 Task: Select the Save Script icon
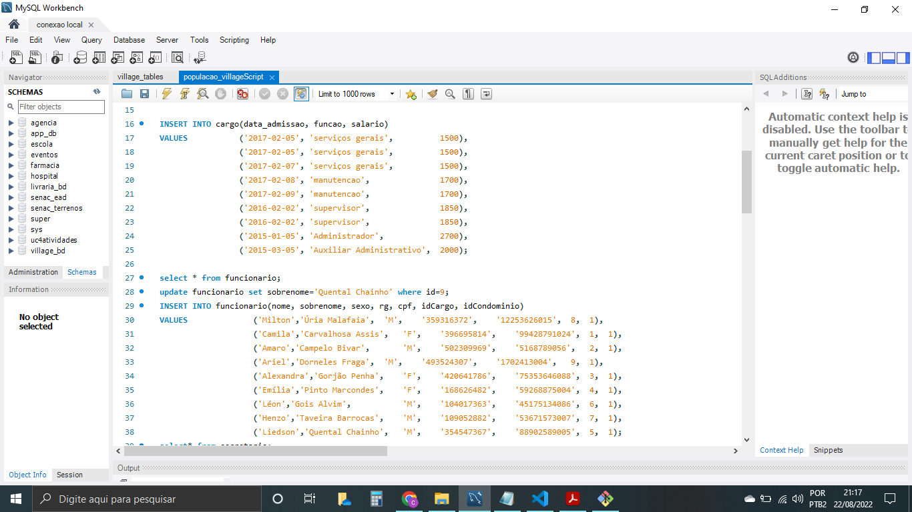145,93
